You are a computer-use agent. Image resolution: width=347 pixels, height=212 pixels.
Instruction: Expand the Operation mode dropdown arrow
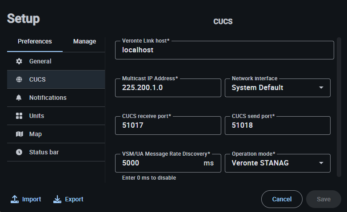(321, 163)
